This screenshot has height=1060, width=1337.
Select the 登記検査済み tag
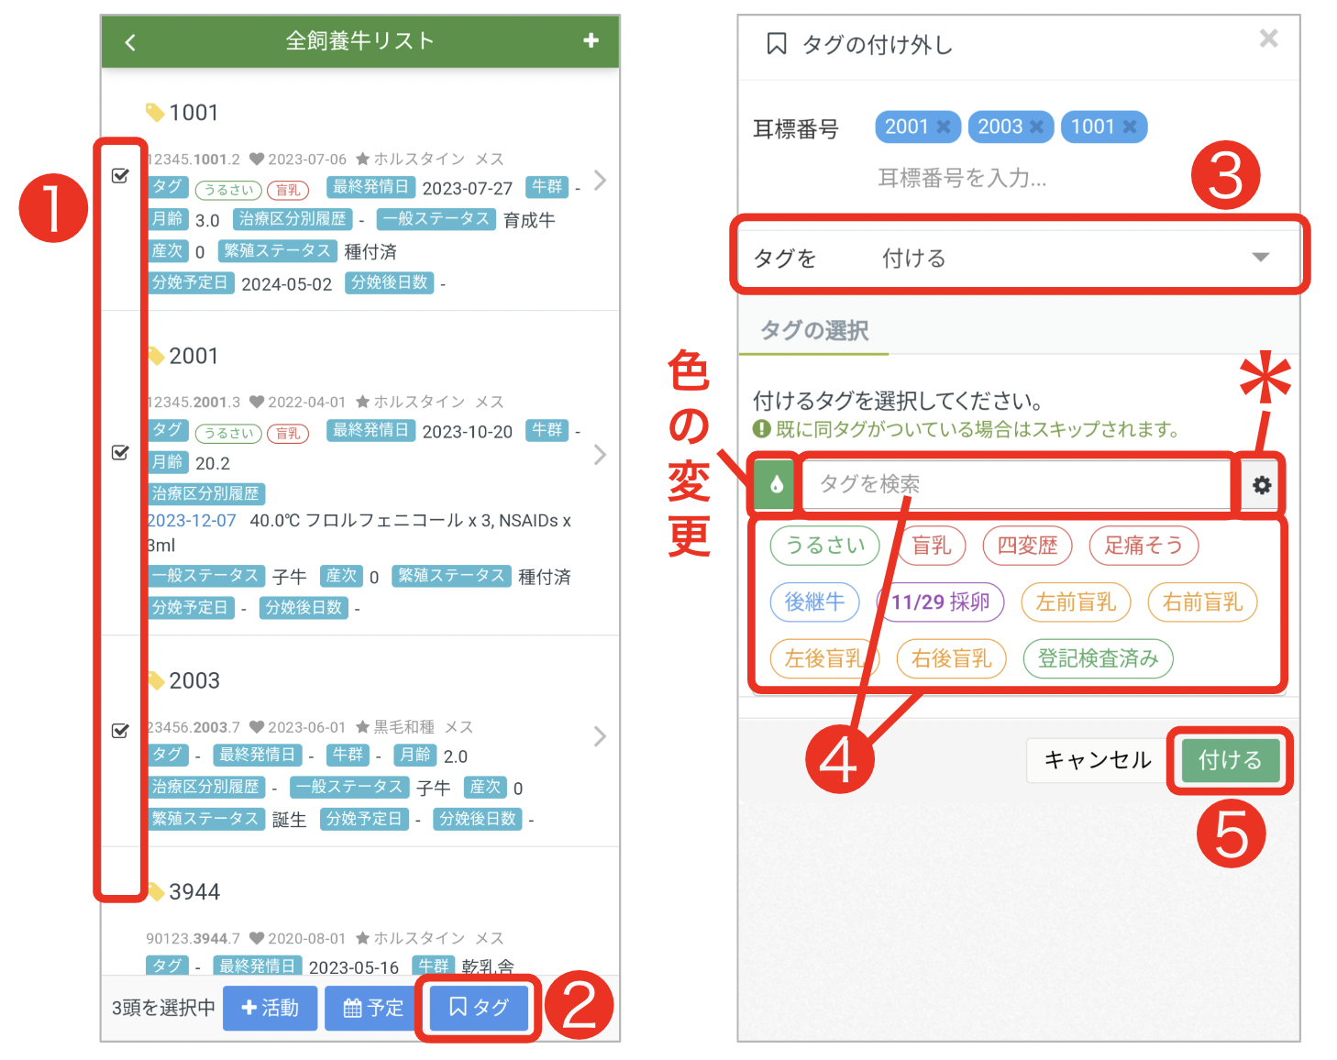pos(1099,658)
